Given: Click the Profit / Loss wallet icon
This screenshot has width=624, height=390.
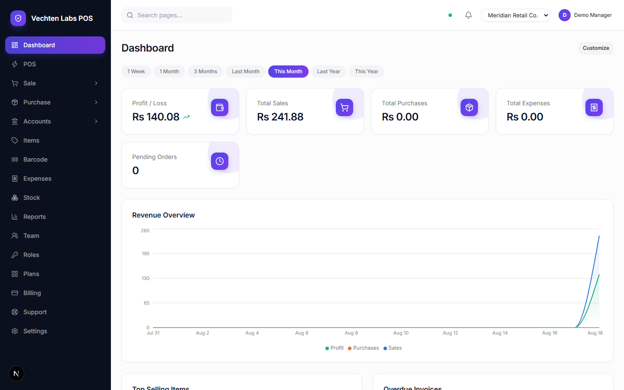Looking at the screenshot, I should (220, 107).
